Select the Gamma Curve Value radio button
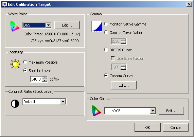This screenshot has height=137, width=194. click(106, 32)
